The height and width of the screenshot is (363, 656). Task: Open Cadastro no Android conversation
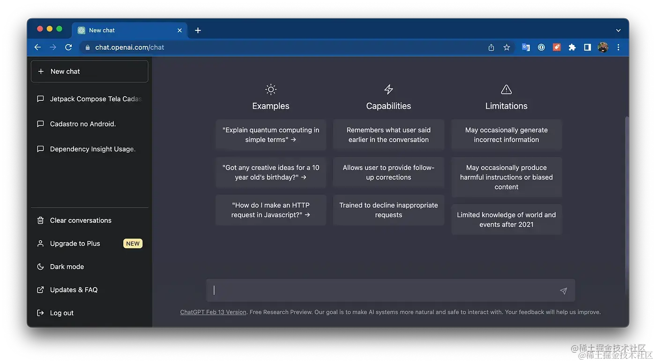point(89,124)
